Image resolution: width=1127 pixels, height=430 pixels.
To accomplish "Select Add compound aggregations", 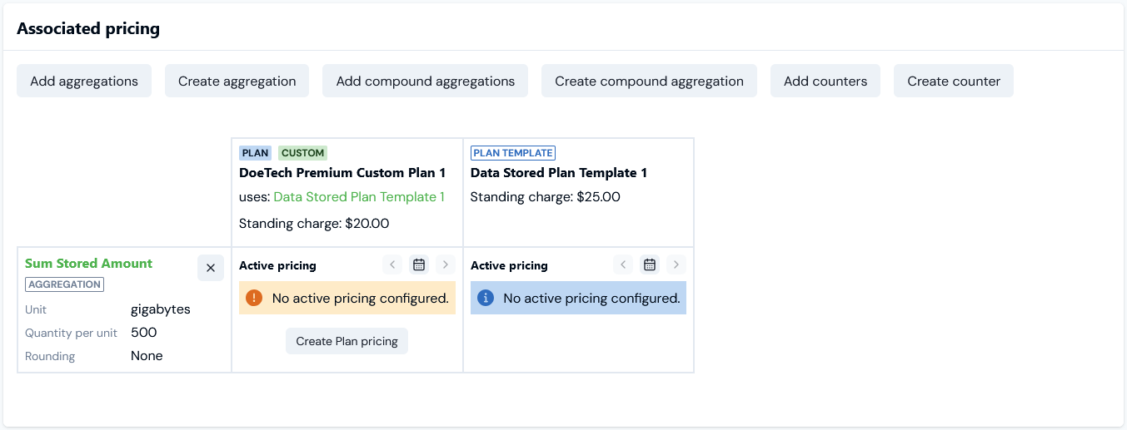I will coord(425,81).
